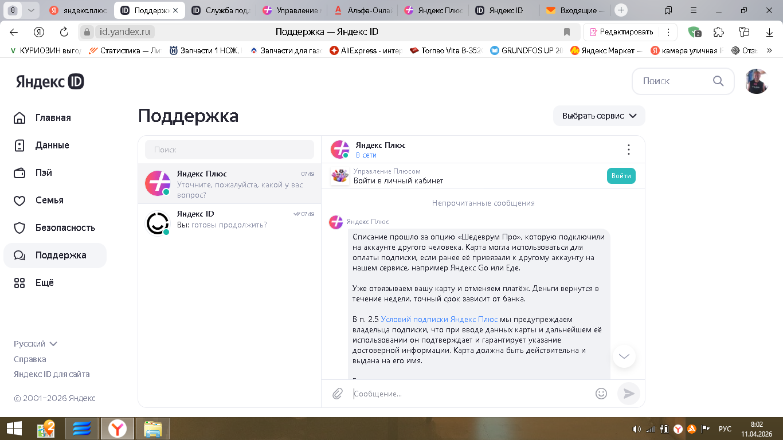Screen dimensions: 783x440
Task: Open Yandex Browser from the taskbar
Action: [118, 429]
